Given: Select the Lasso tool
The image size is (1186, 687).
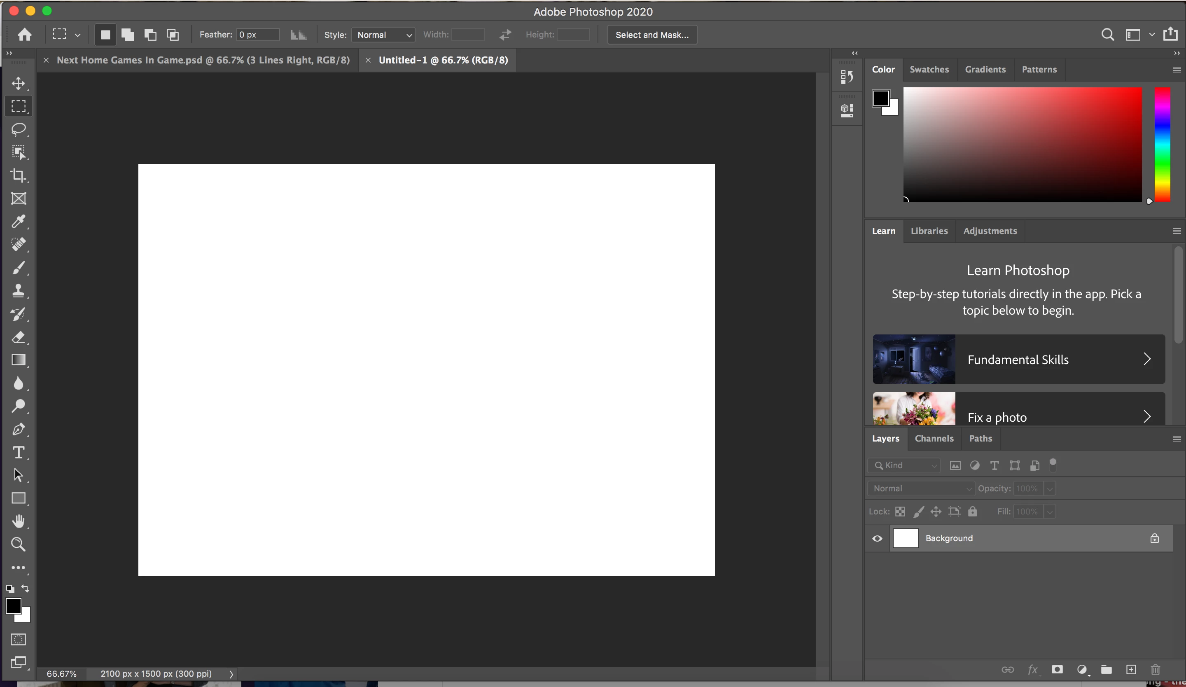Looking at the screenshot, I should click(x=19, y=129).
